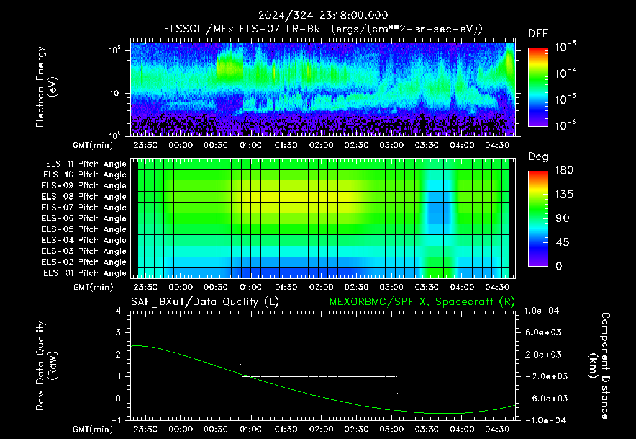Select the ELS-11 Pitch Angle row label
The height and width of the screenshot is (439, 636).
(86, 164)
